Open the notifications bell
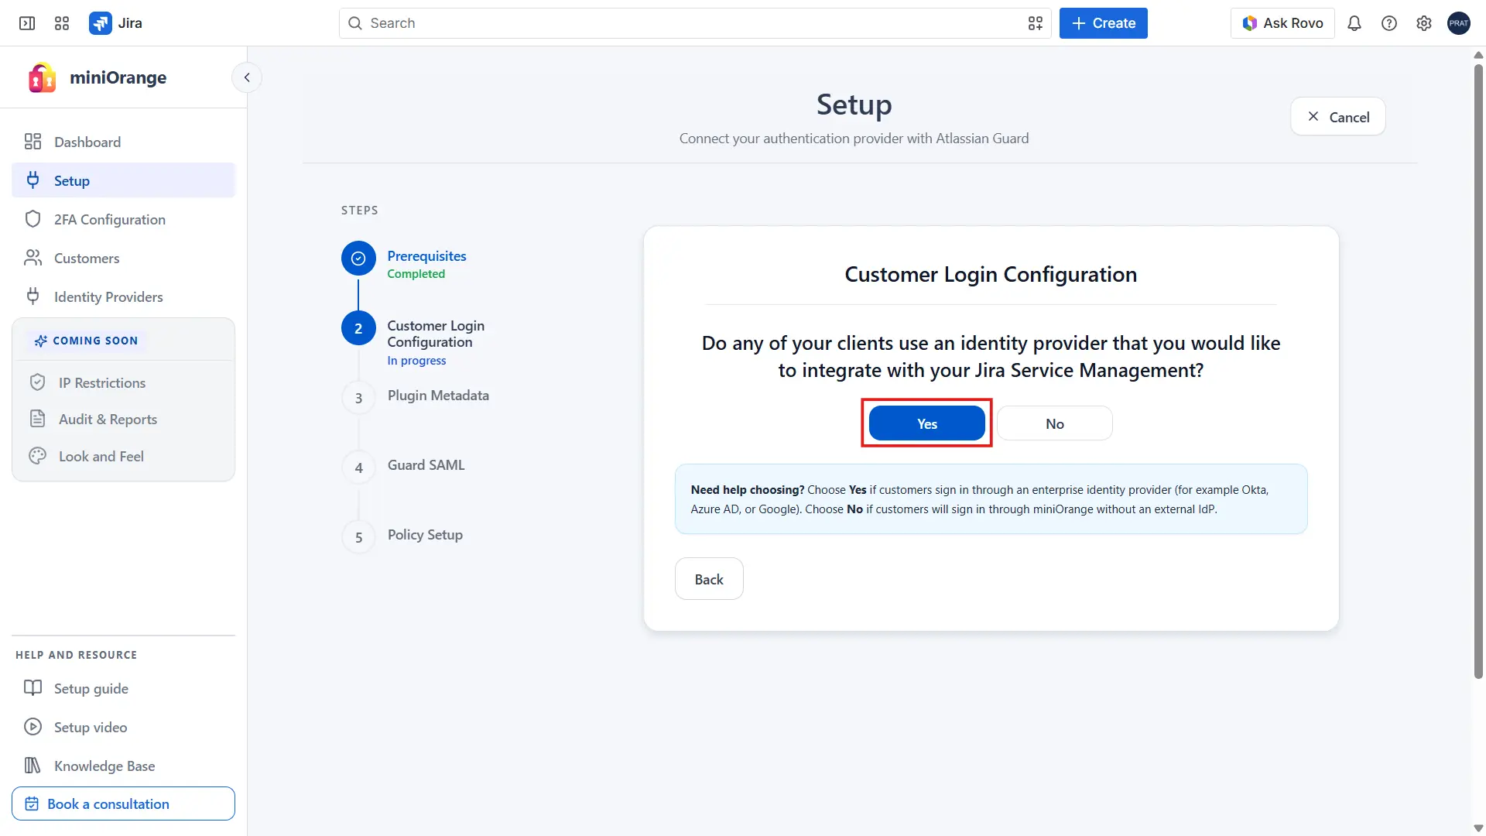The image size is (1486, 836). 1354,23
